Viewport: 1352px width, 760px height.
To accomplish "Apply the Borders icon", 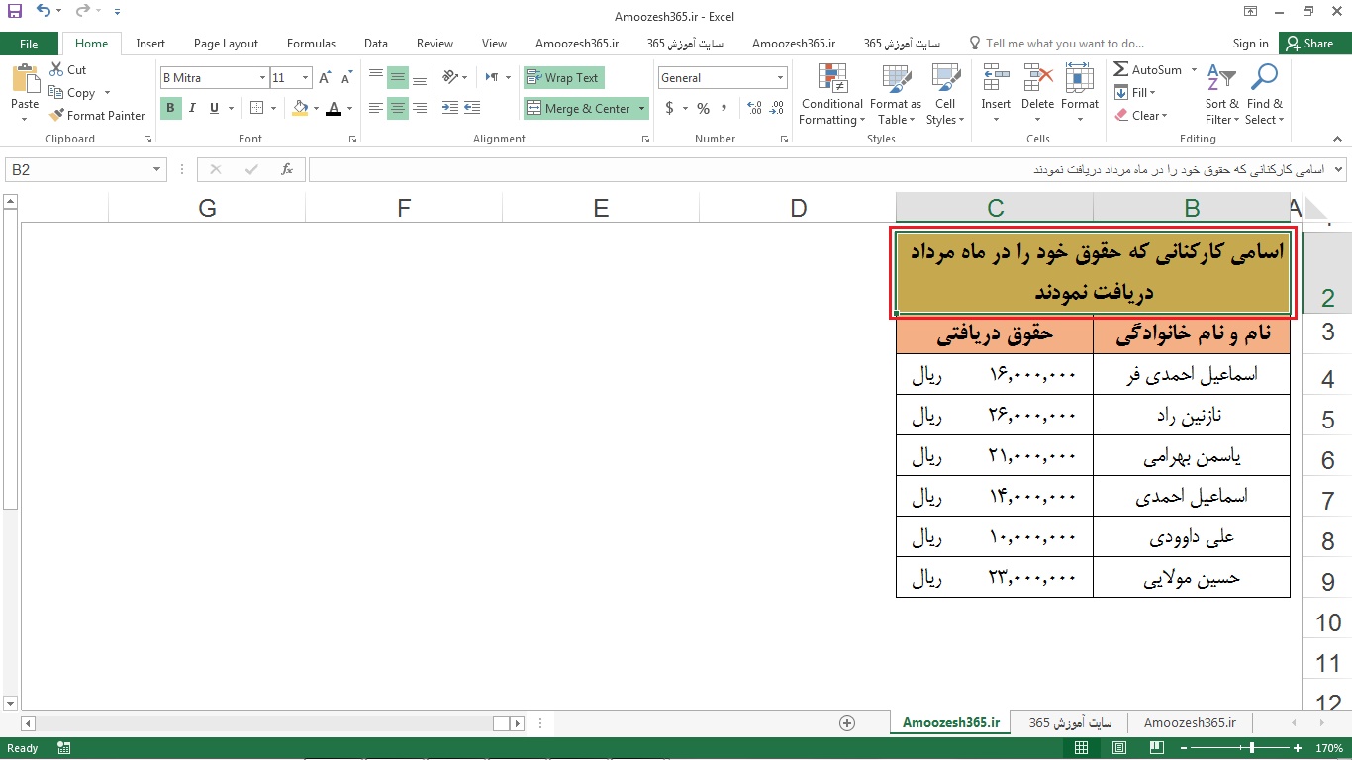I will (257, 108).
